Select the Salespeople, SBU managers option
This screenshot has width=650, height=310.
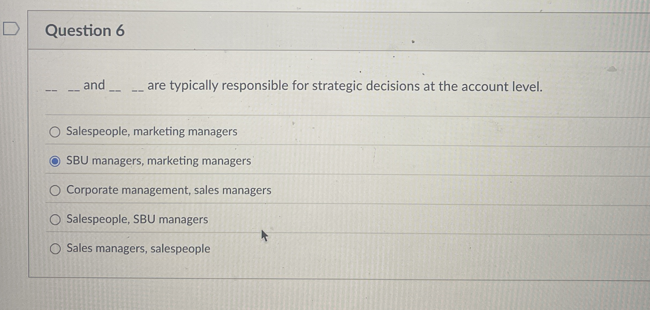[55, 220]
